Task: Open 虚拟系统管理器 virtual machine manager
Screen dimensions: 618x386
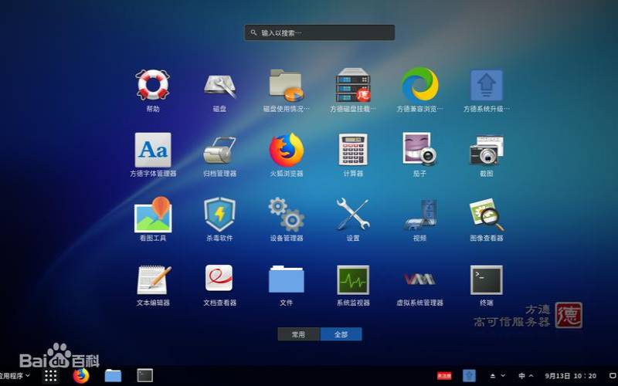Action: point(419,279)
